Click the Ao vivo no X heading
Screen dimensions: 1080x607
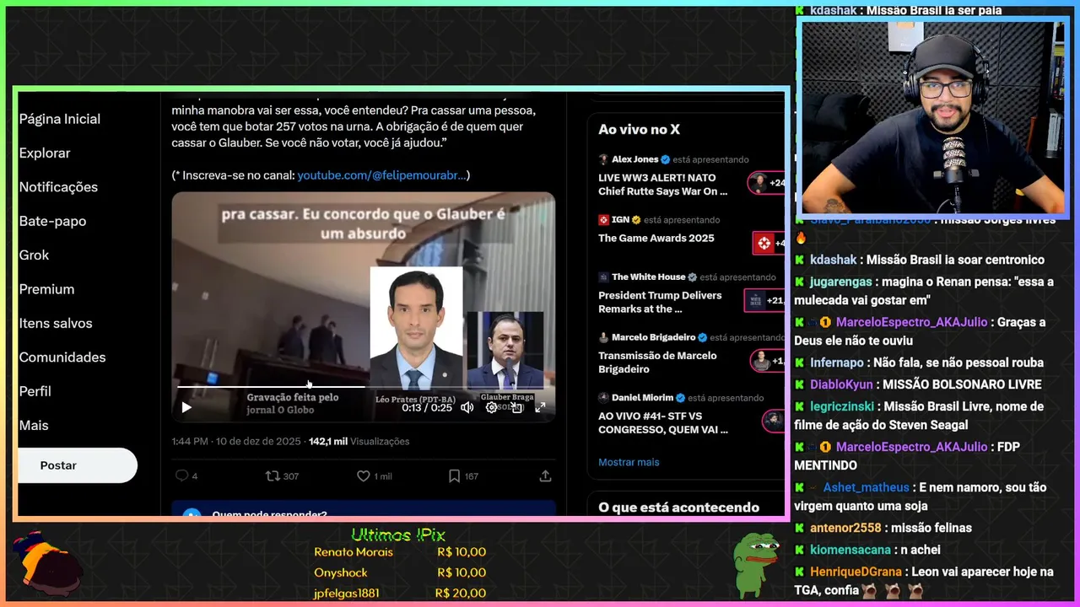click(639, 130)
